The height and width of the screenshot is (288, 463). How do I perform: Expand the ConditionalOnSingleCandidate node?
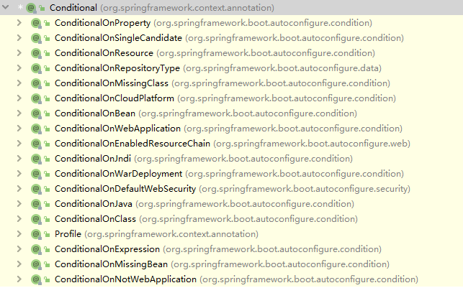tap(19, 38)
